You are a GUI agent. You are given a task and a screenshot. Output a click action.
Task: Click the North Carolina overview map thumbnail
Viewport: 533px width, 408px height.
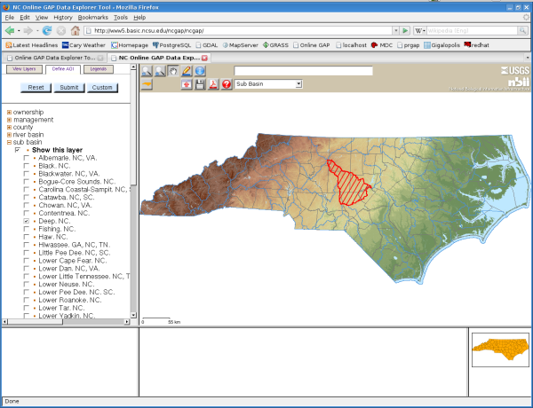[x=500, y=349]
